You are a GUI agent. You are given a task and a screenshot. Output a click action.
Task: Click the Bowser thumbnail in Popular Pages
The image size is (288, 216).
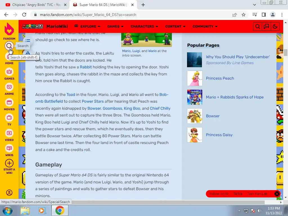pyautogui.click(x=195, y=116)
